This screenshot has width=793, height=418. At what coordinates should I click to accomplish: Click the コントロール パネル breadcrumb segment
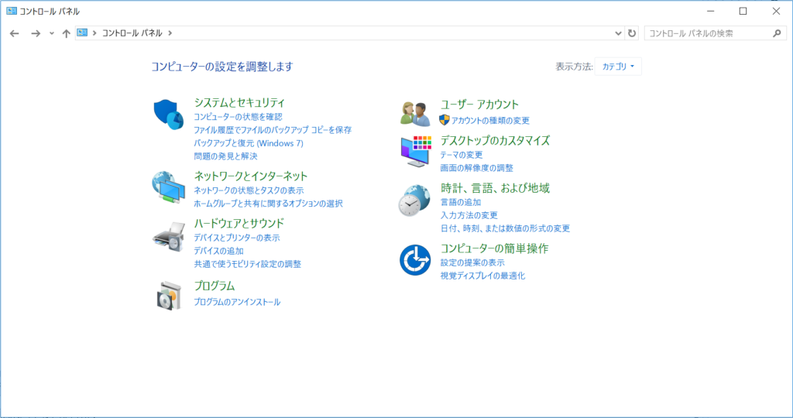132,33
